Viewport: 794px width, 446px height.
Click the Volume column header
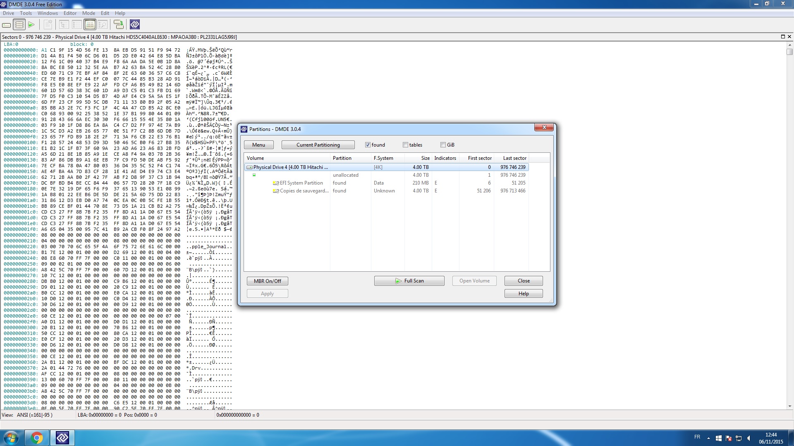coord(287,158)
